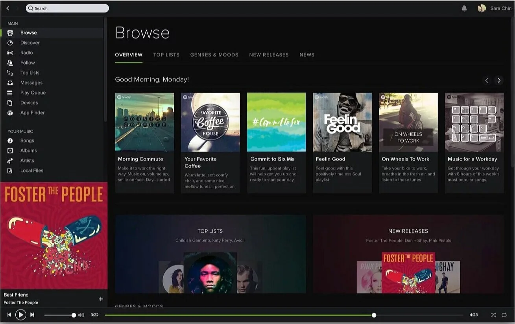Click the total duration 4:28
515x324 pixels.
[x=474, y=315]
